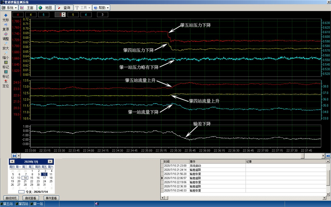Click the stepper up arrow in top bar
Viewport: 331px width, 207px height.
coord(64,14)
